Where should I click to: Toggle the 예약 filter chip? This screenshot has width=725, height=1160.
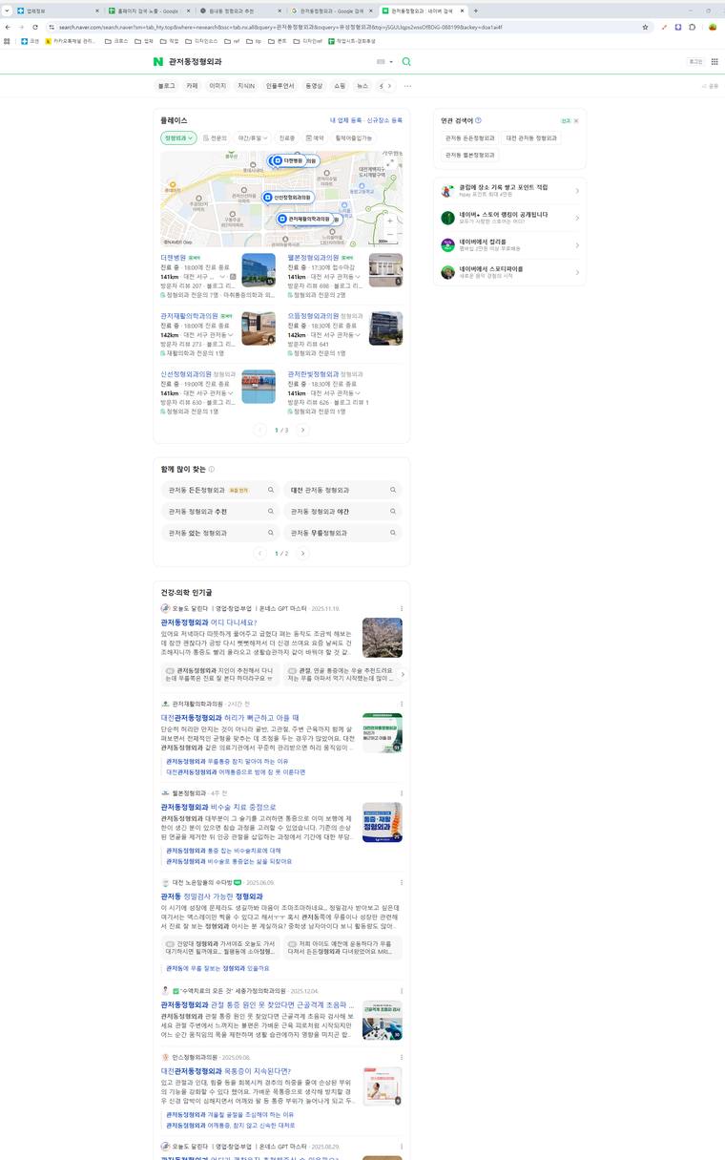[314, 138]
